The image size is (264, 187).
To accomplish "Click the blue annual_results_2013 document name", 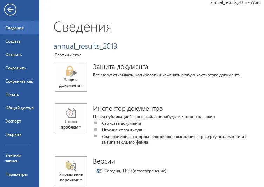I will coord(85,46).
